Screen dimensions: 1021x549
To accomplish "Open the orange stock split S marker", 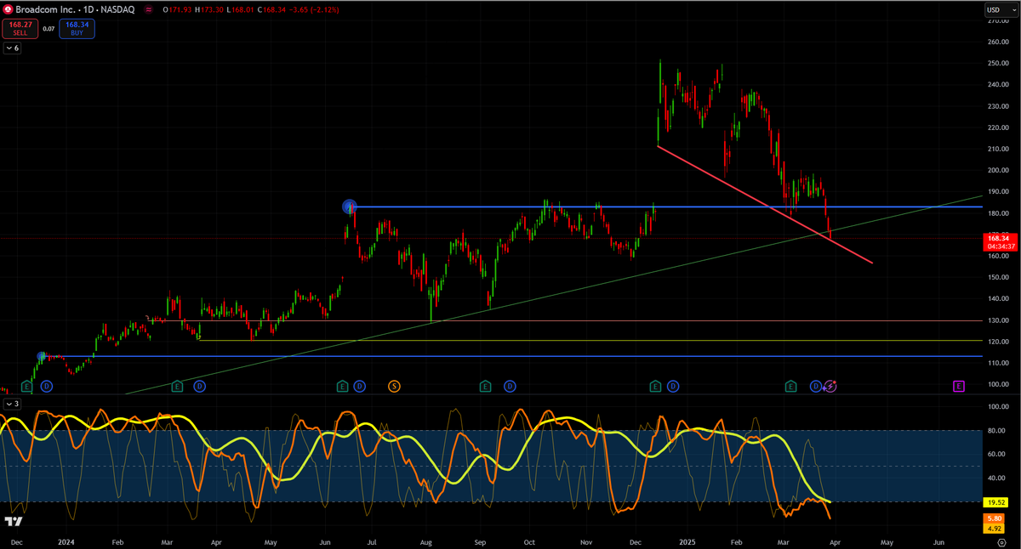I will [394, 386].
